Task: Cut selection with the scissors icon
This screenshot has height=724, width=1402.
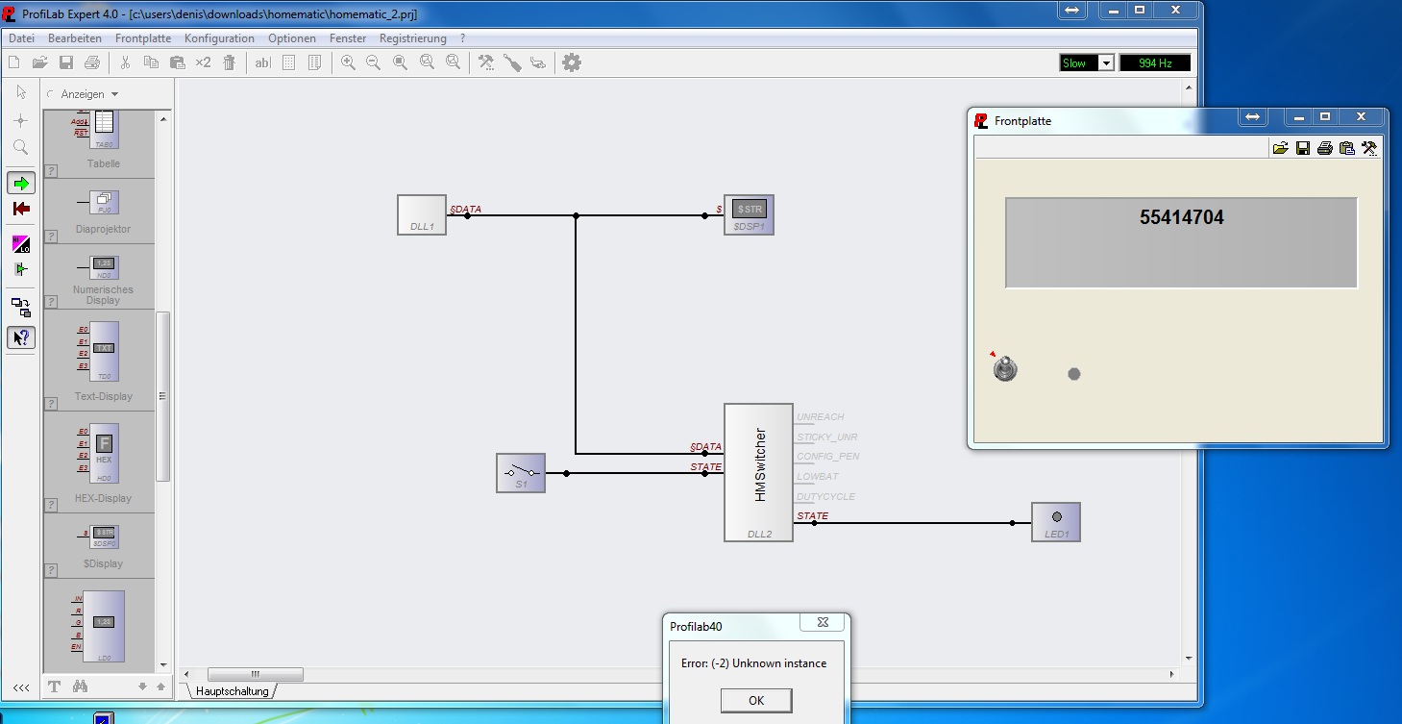Action: (125, 62)
